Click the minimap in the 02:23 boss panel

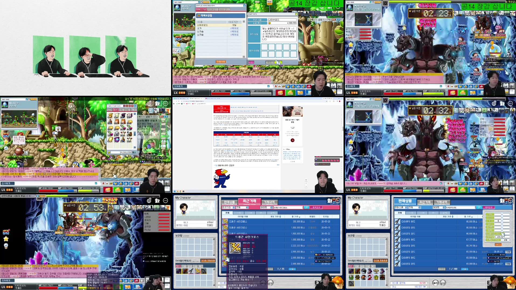[x=364, y=19]
